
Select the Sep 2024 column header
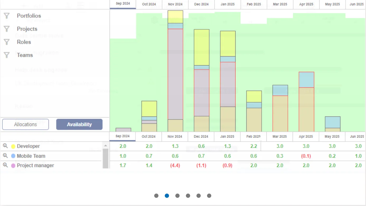coord(123,4)
